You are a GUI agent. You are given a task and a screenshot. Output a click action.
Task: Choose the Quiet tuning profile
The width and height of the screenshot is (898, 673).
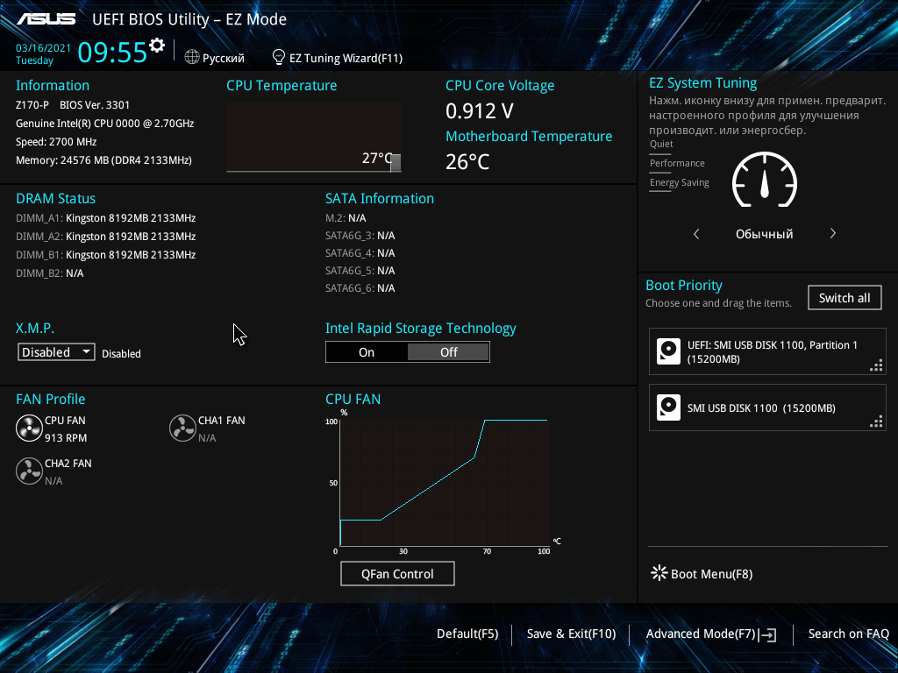(661, 145)
